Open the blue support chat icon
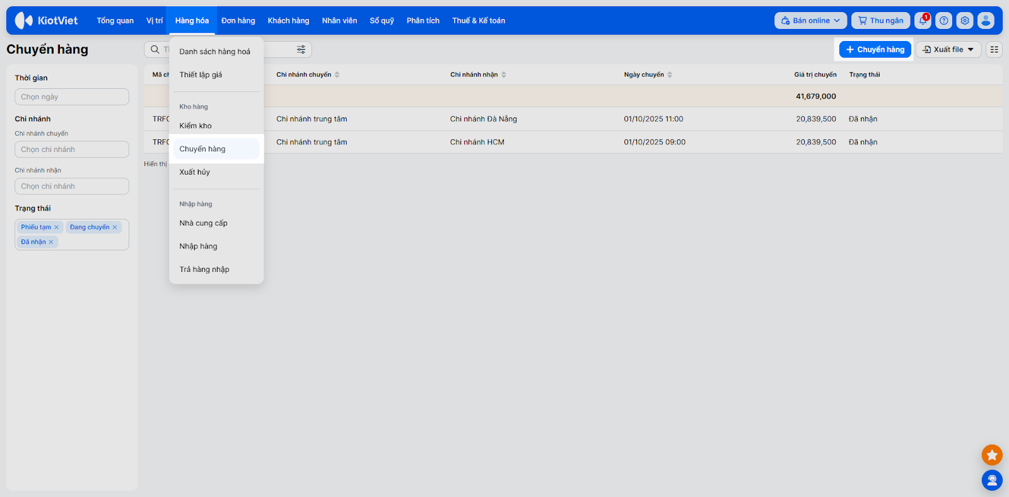1009x497 pixels. point(992,481)
